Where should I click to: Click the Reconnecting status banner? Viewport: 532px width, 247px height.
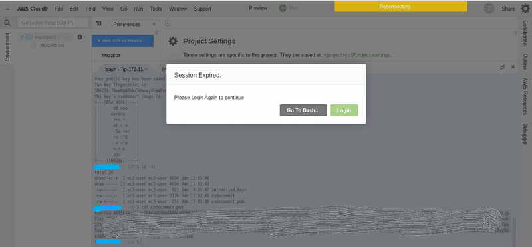coord(401,6)
